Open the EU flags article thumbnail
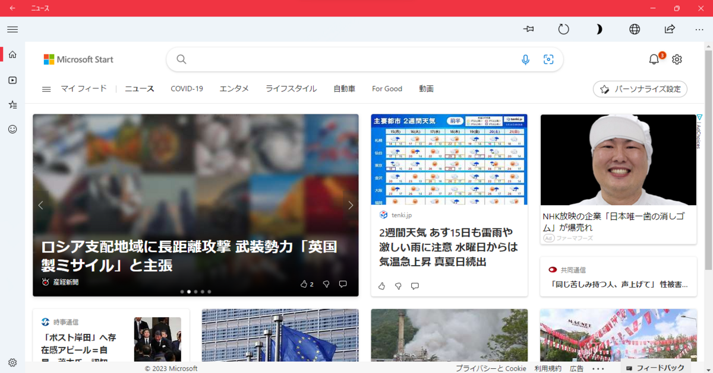 point(280,335)
